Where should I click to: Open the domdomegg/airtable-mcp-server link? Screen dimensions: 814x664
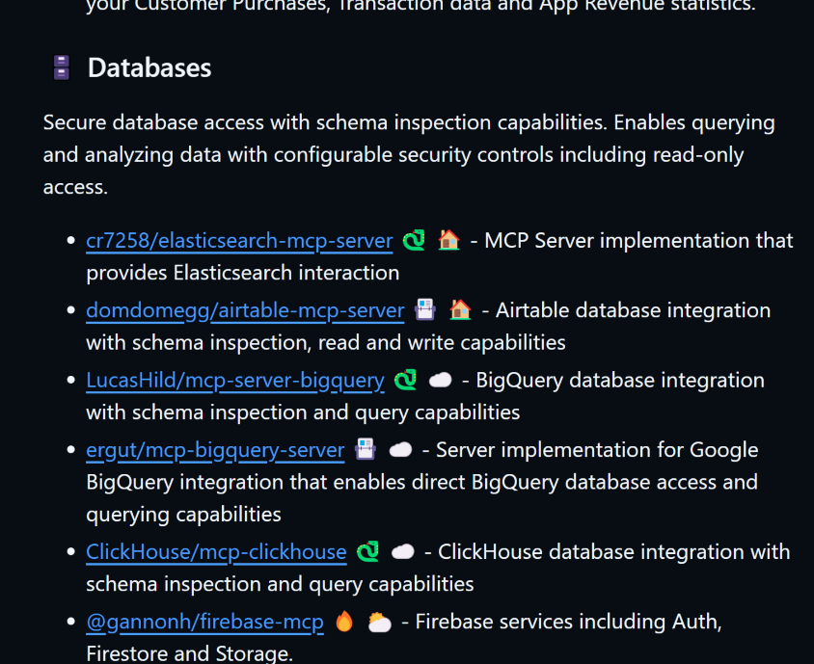point(245,310)
